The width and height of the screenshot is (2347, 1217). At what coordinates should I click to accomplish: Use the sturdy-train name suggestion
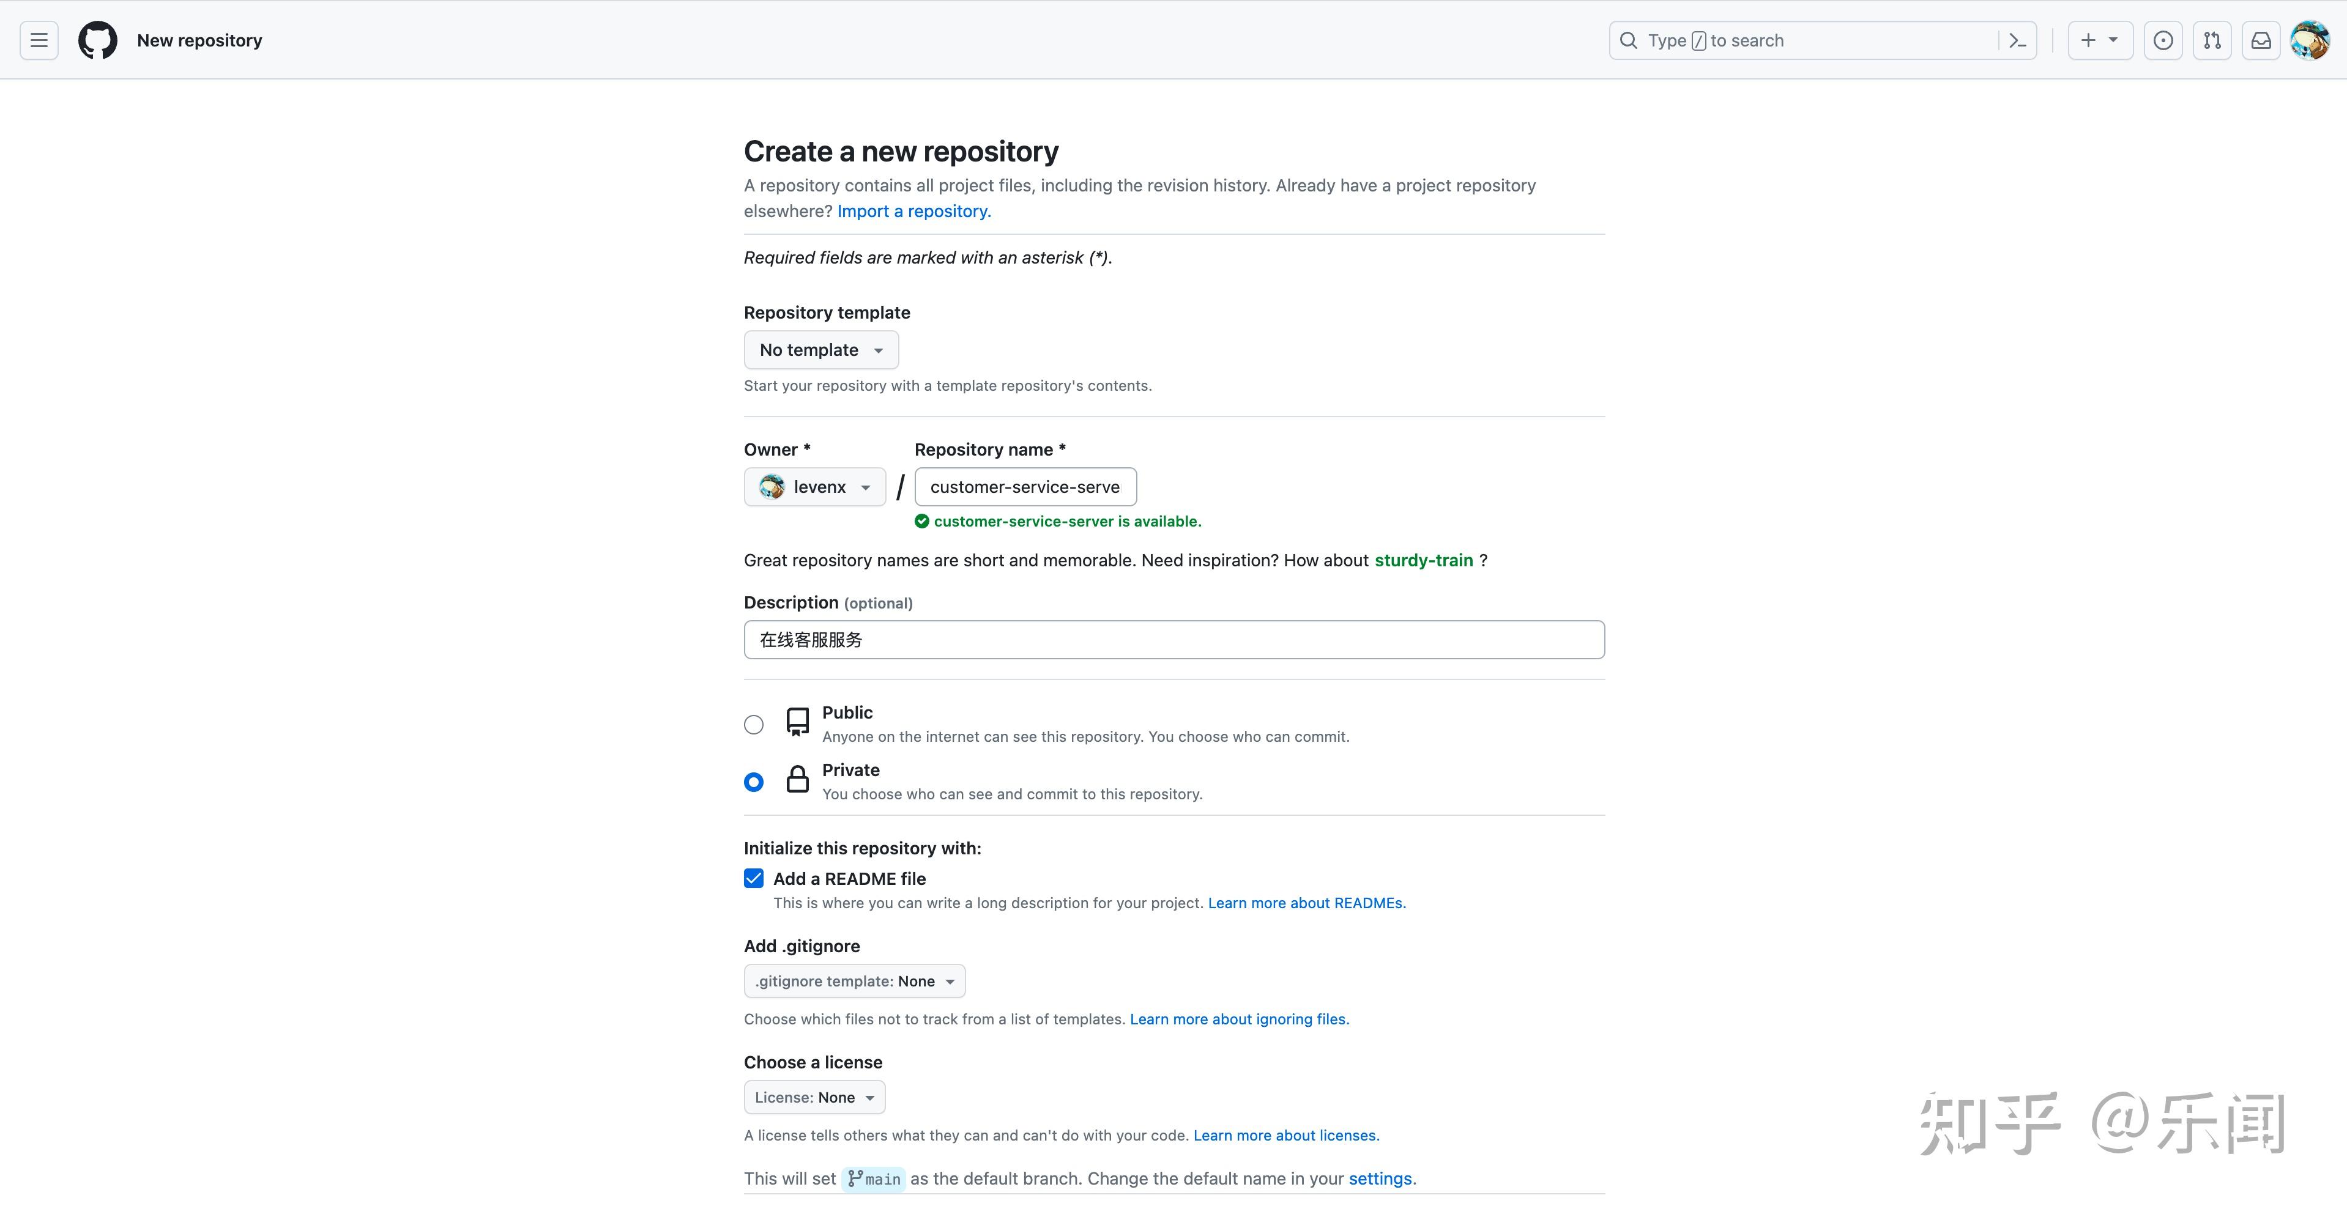[1423, 560]
